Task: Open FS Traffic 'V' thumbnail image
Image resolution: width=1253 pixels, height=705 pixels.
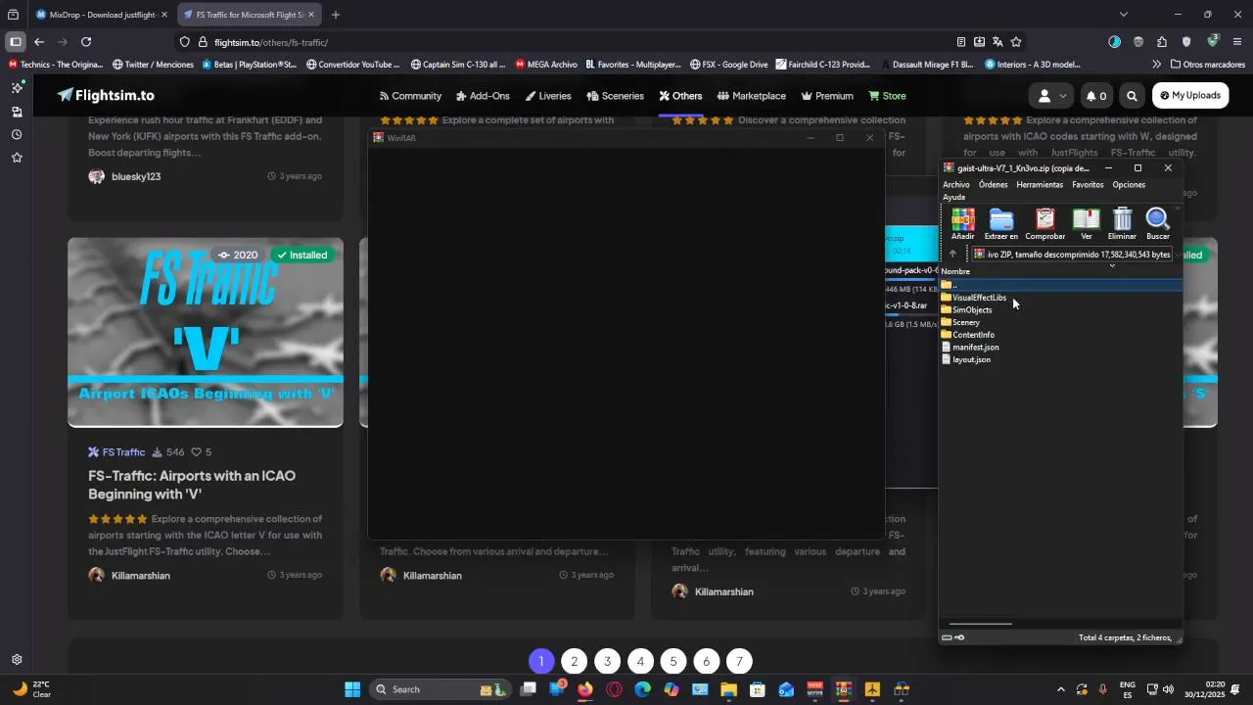Action: point(206,333)
